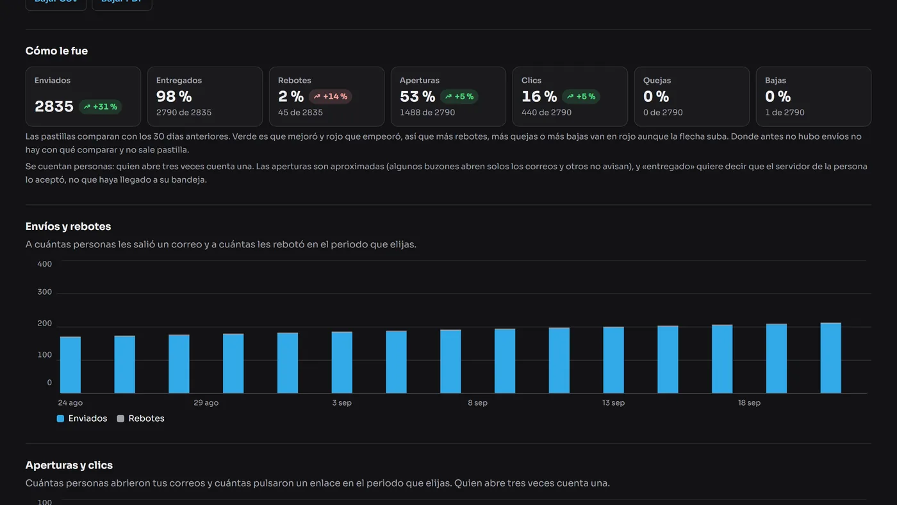Click the 2 % Rebotes value

[x=291, y=97]
